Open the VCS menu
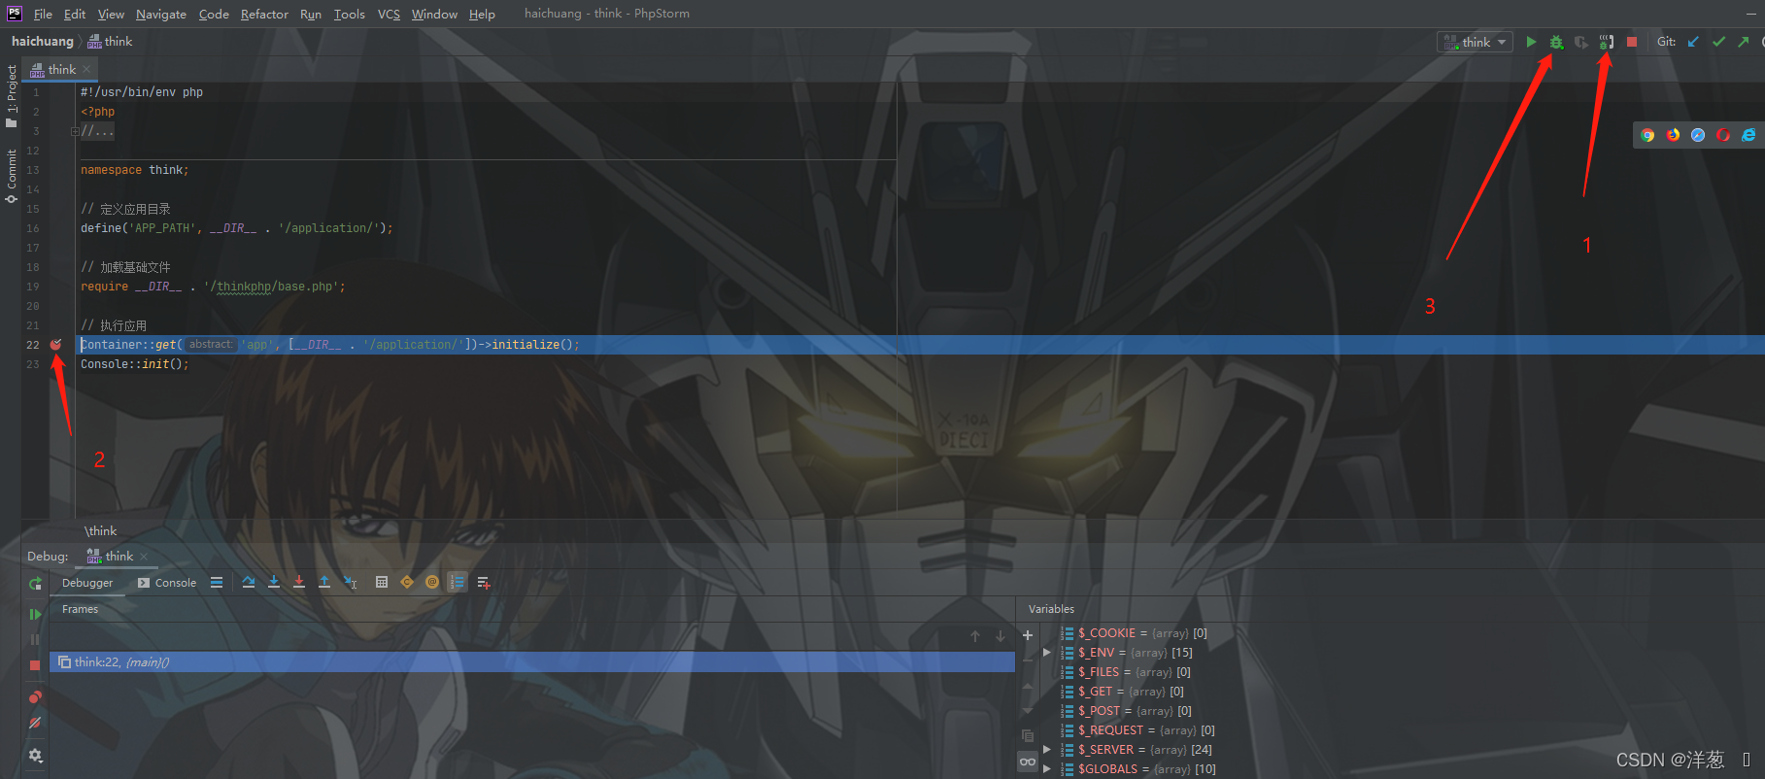The width and height of the screenshot is (1765, 779). [389, 14]
